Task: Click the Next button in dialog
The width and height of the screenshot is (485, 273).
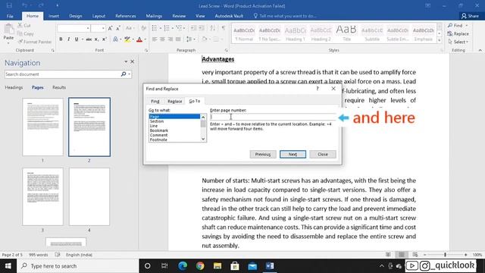Action: pos(293,154)
